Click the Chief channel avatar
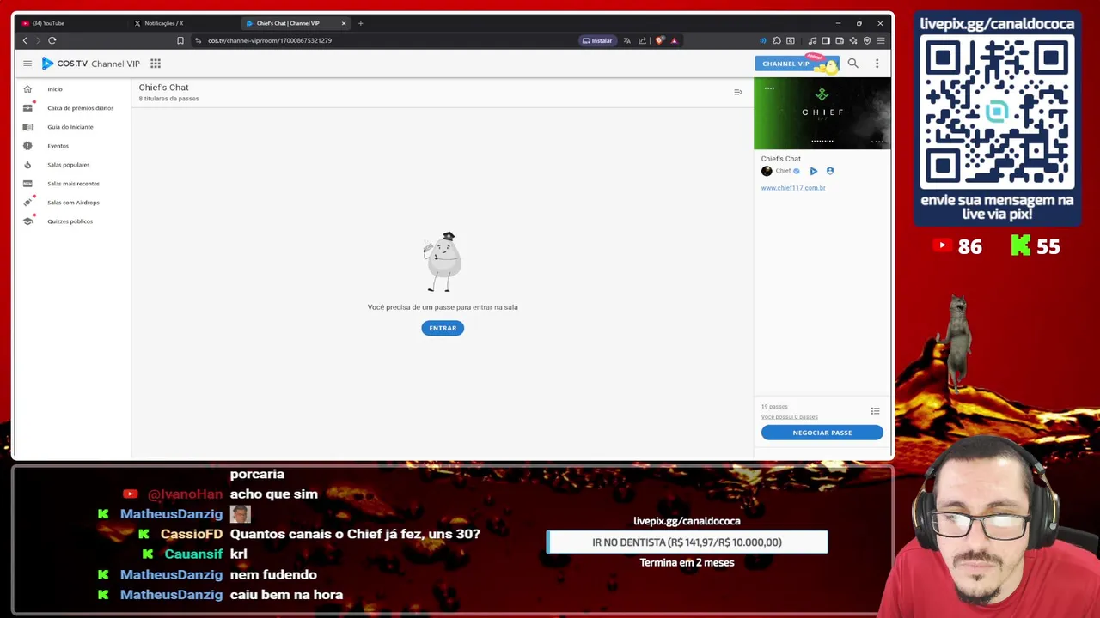 point(767,171)
